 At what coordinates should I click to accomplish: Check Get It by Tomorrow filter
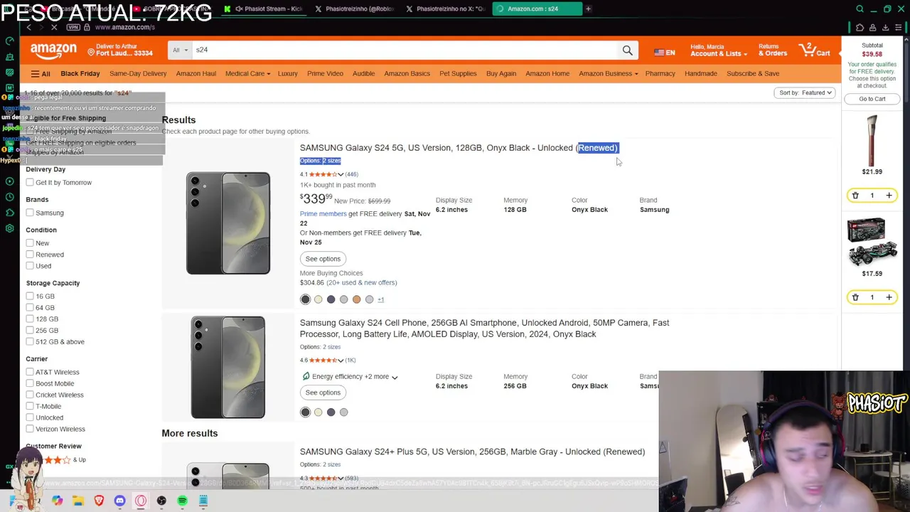click(x=30, y=183)
